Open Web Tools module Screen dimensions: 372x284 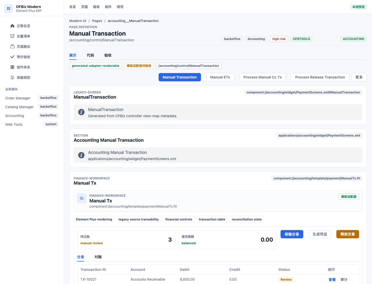coord(32,124)
